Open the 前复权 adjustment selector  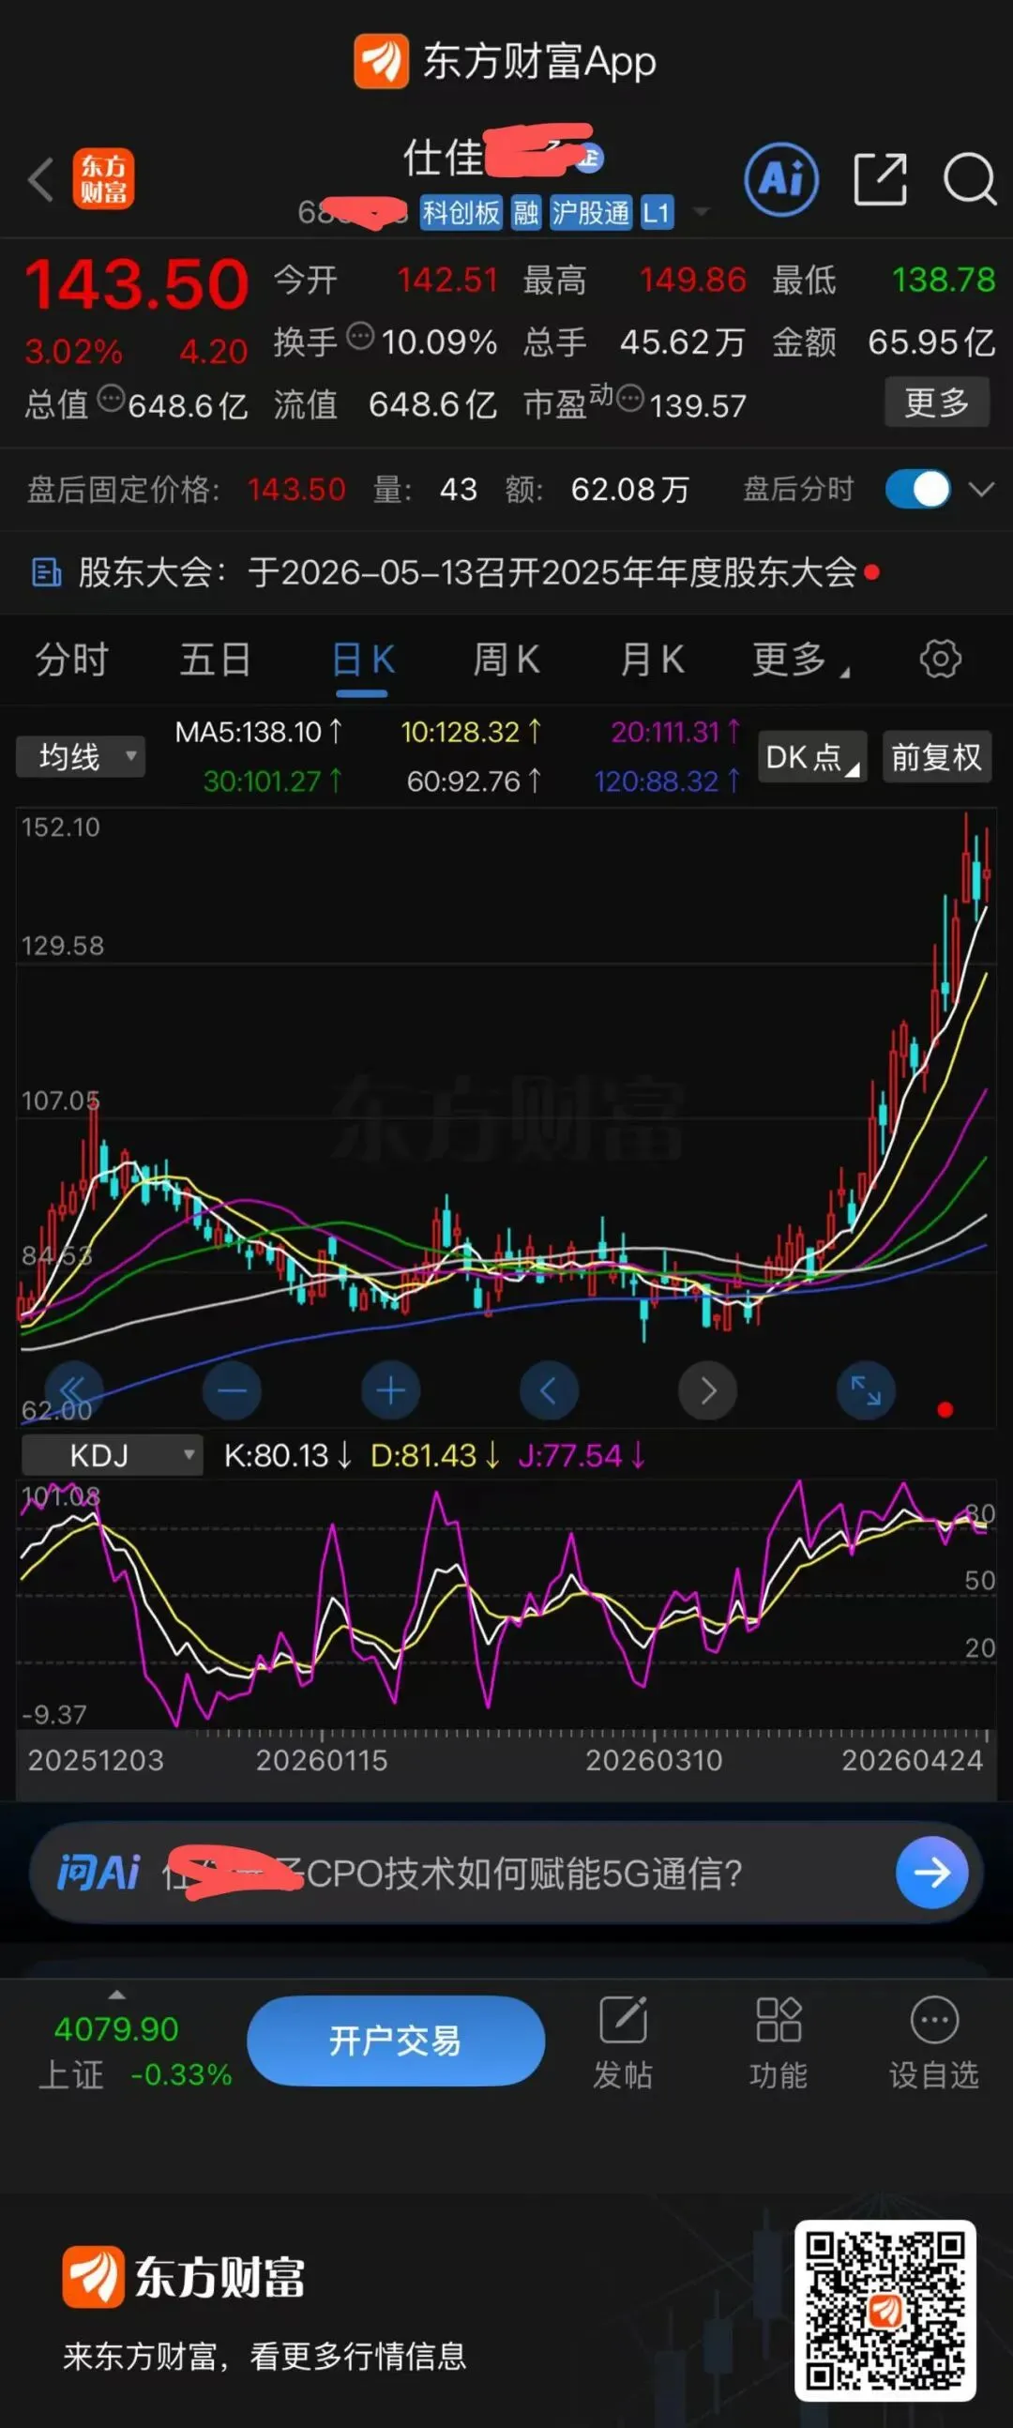tap(937, 757)
